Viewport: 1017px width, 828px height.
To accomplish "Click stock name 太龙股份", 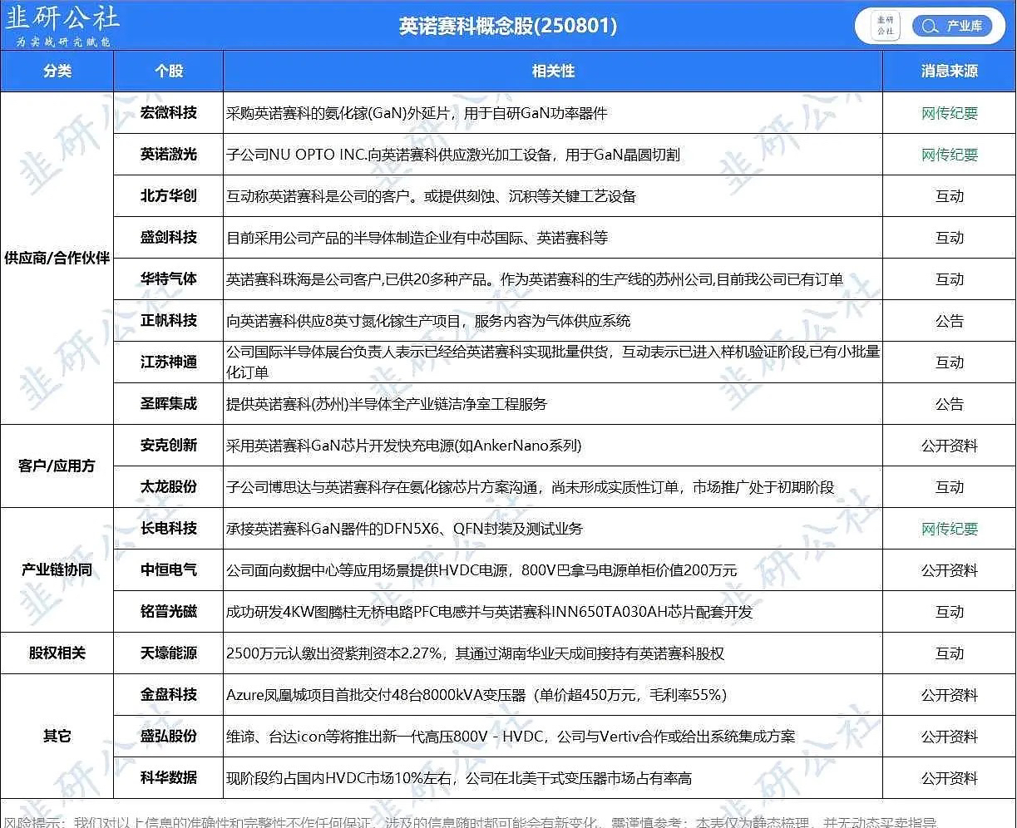I will point(169,486).
